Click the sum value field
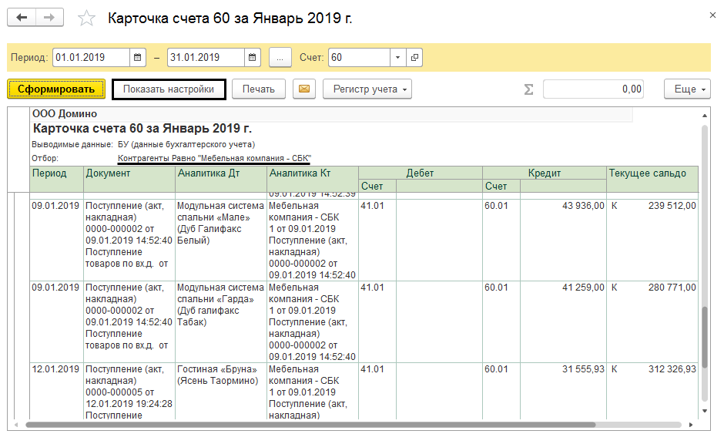Image resolution: width=724 pixels, height=434 pixels. click(594, 89)
